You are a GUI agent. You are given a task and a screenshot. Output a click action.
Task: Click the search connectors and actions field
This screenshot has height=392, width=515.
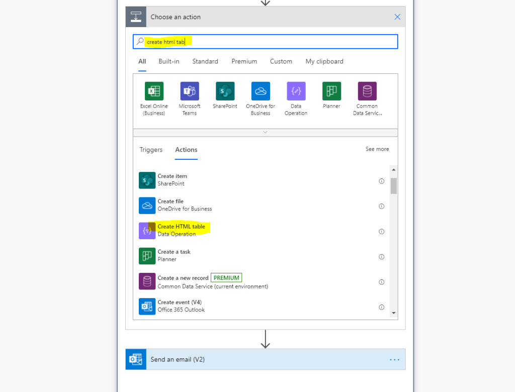click(266, 42)
